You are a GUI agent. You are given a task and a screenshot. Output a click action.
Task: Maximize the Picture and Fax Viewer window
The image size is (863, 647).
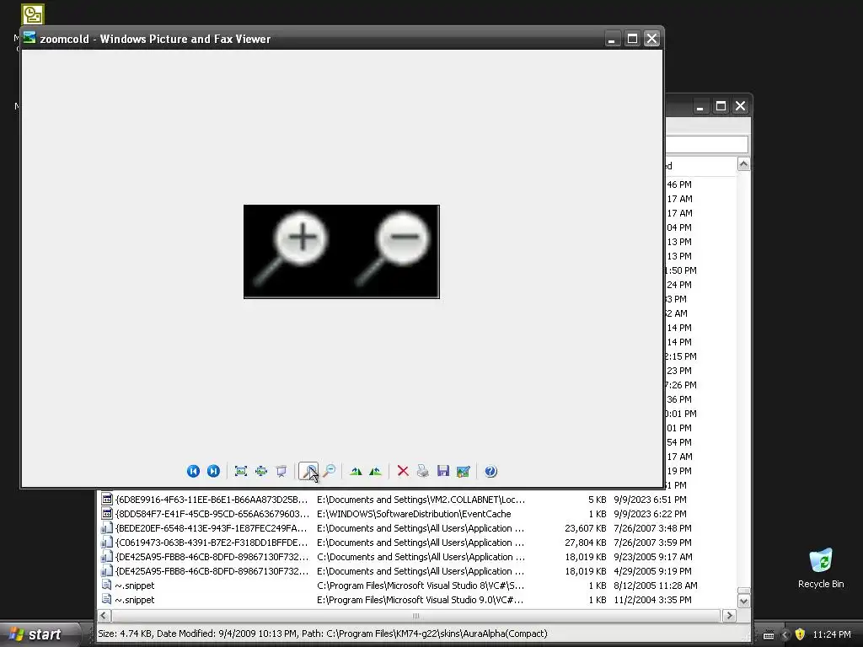pos(632,39)
